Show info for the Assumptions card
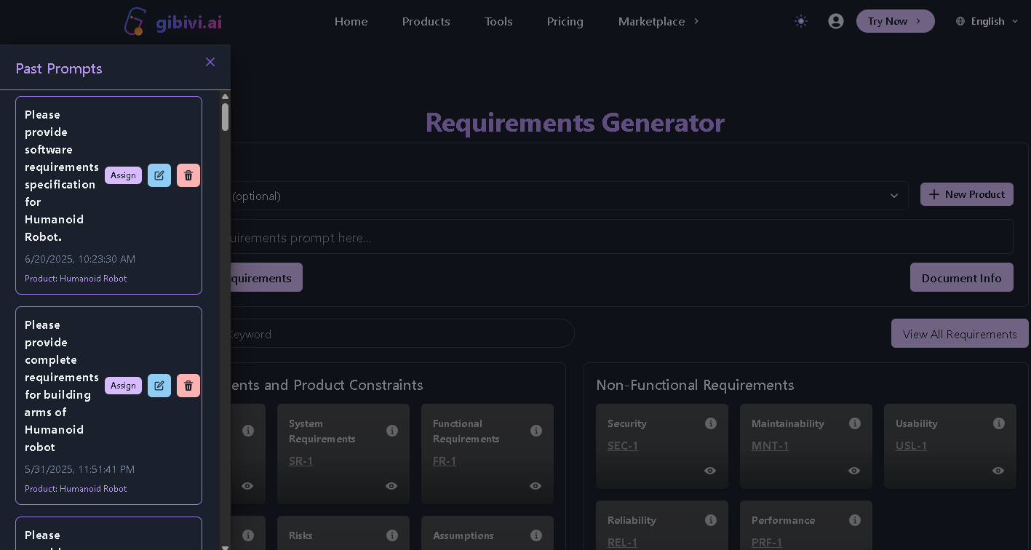Image resolution: width=1031 pixels, height=550 pixels. click(x=536, y=535)
